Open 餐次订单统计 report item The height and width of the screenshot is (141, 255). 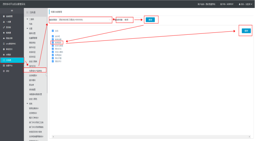pos(34,118)
